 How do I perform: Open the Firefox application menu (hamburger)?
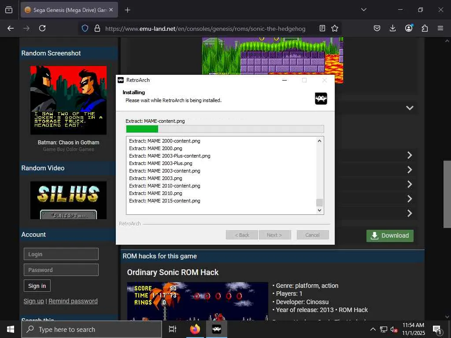pyautogui.click(x=440, y=28)
